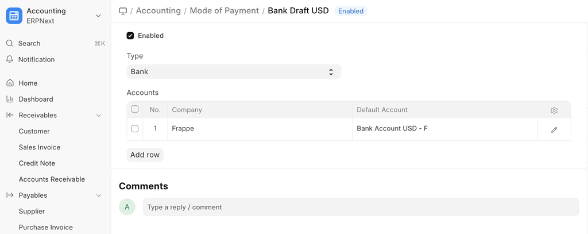
Task: Expand the Accounting workspace switcher chevron
Action: 98,16
